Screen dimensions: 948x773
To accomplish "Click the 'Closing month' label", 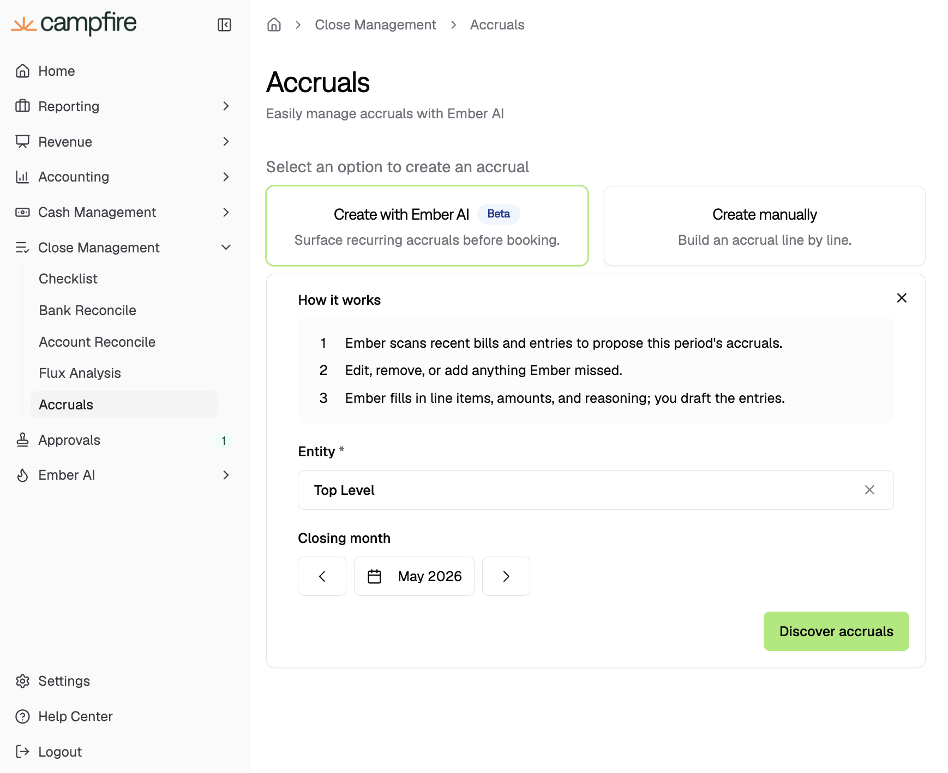I will pos(344,538).
